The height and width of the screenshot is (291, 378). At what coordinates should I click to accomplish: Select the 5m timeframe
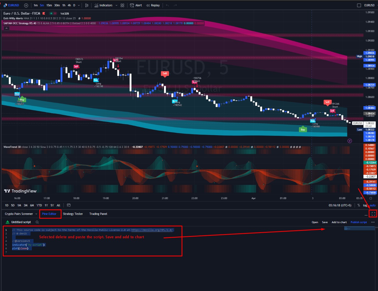[x=42, y=5]
